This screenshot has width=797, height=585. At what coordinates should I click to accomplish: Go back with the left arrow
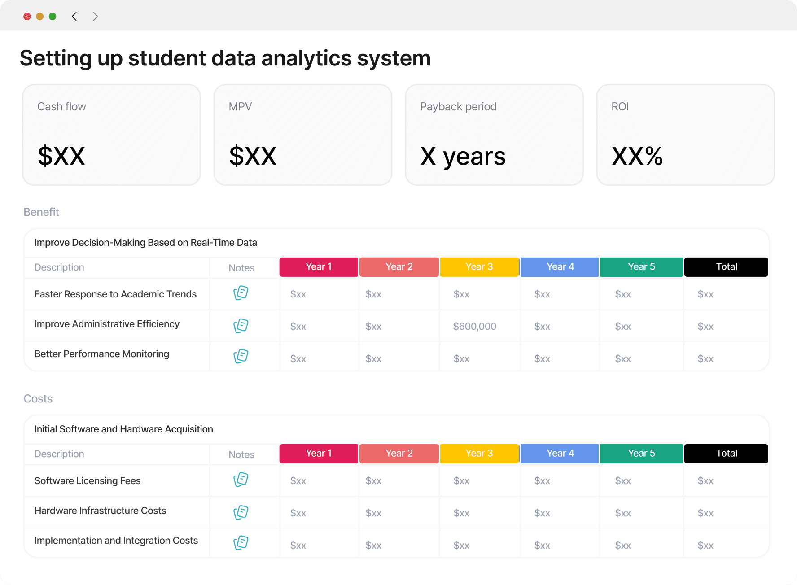(74, 17)
